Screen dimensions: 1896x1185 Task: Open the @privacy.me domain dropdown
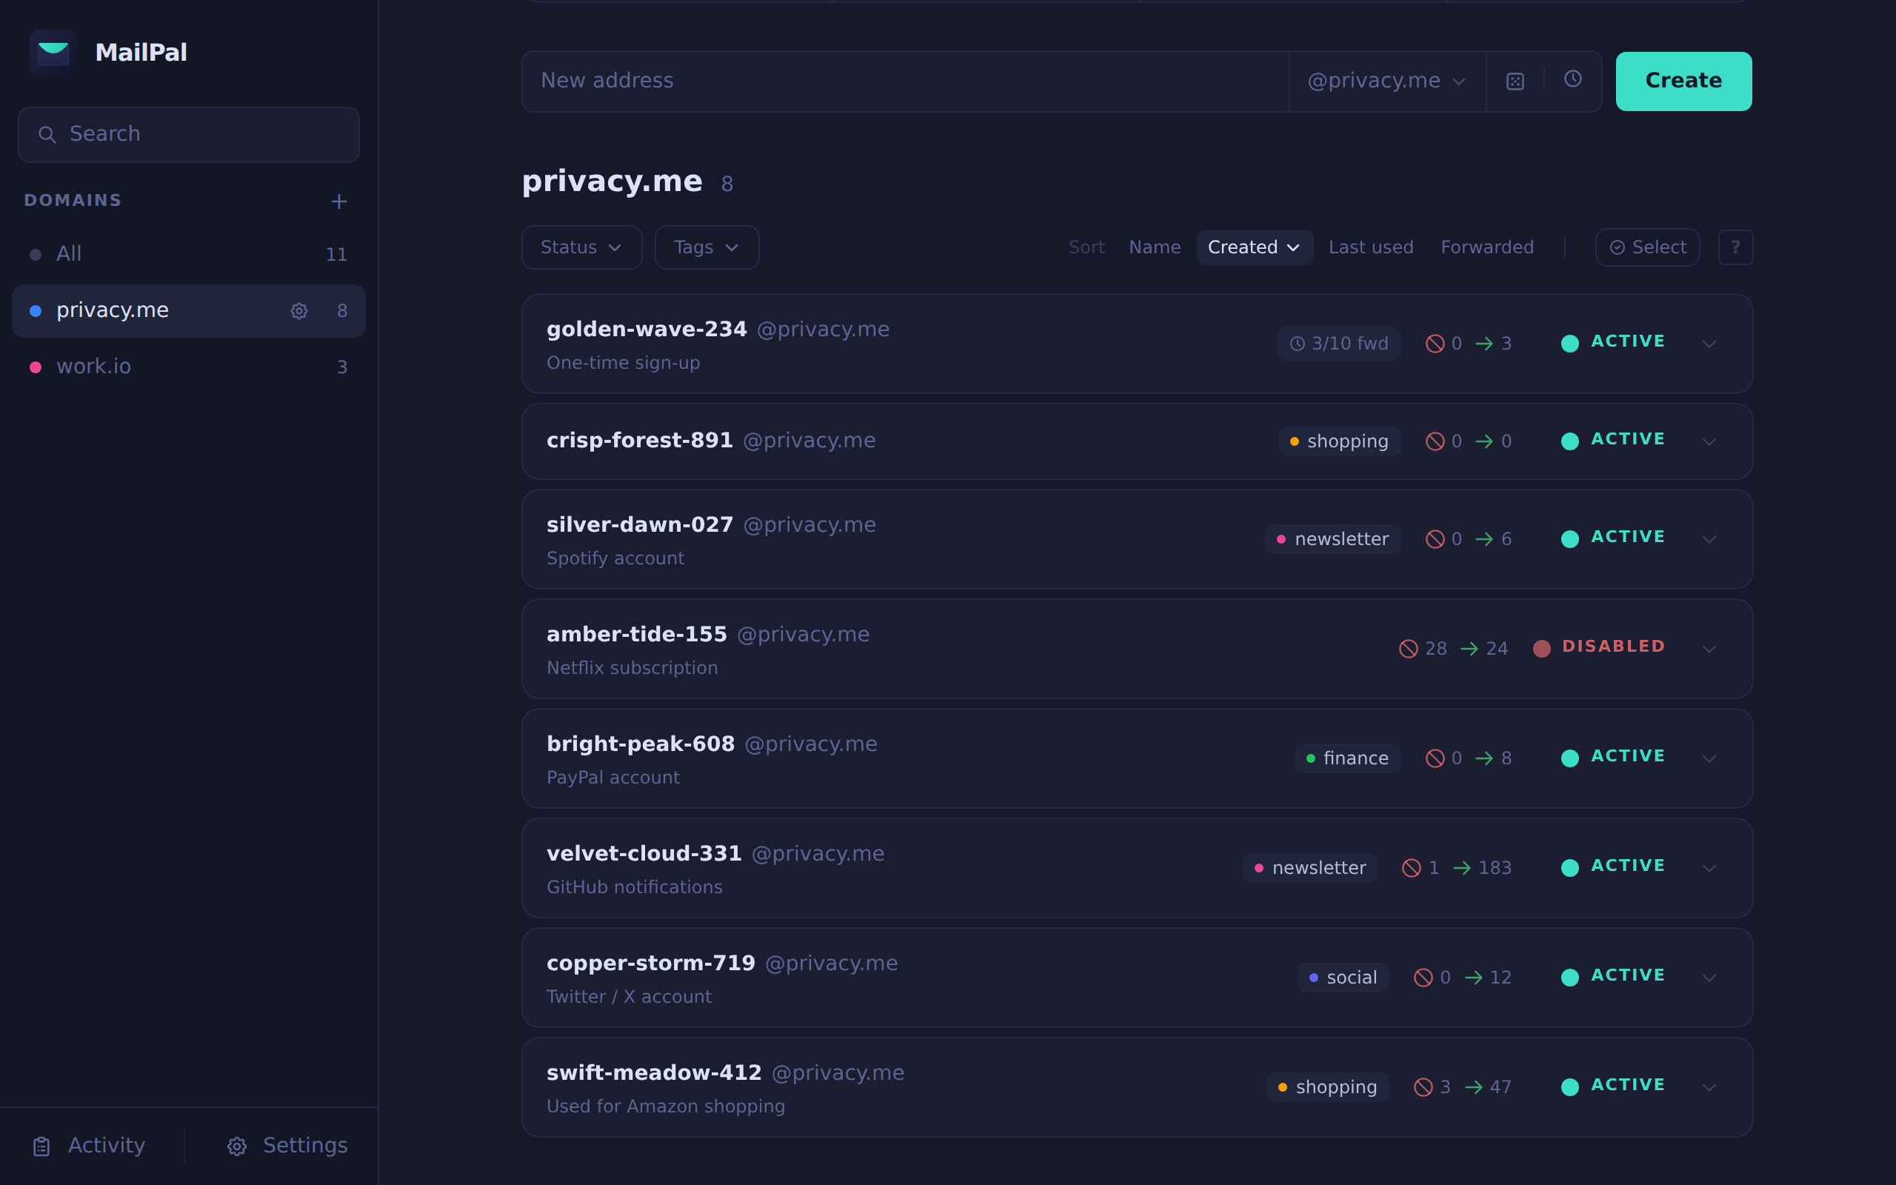1386,80
